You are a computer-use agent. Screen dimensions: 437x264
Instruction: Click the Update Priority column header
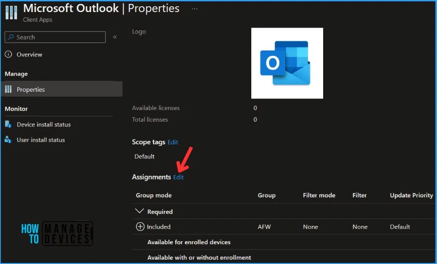pos(411,195)
